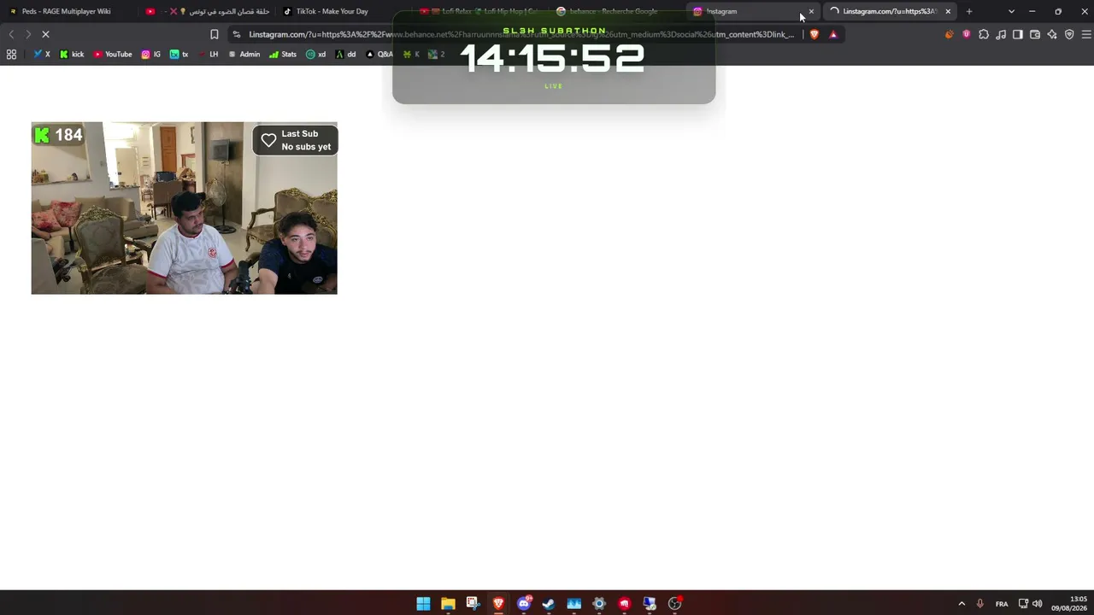1094x615 pixels.
Task: Open the Photos app taskbar icon
Action: [574, 604]
